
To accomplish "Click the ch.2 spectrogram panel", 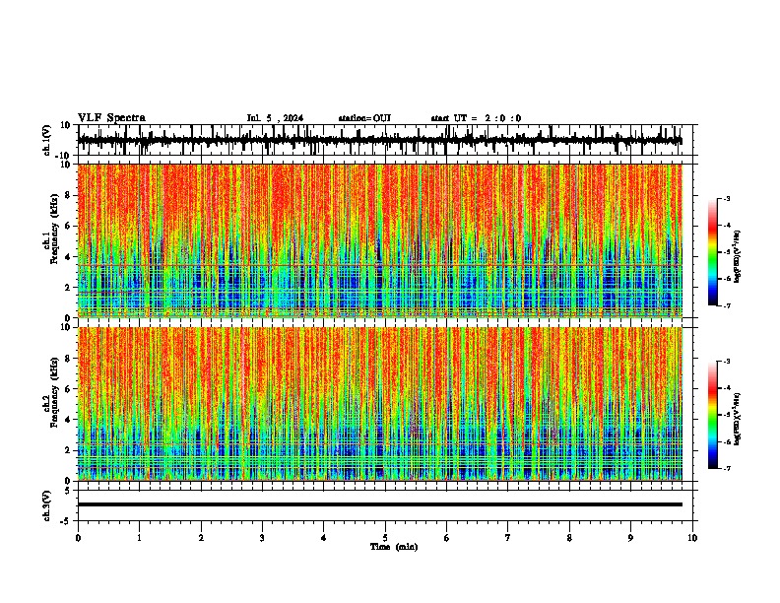I will pos(380,404).
